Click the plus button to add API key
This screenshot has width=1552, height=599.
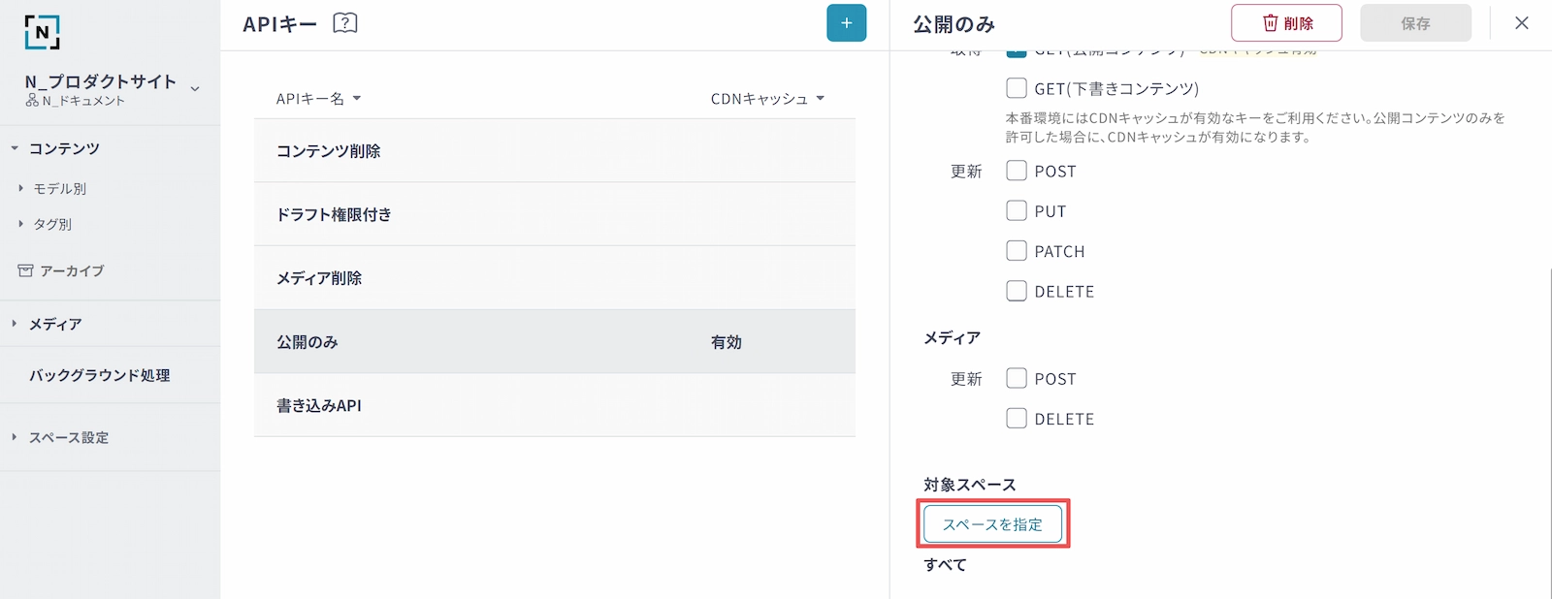846,23
